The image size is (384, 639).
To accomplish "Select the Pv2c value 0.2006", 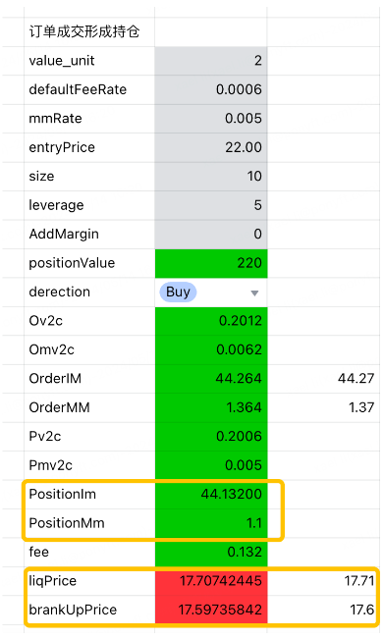I will click(x=211, y=437).
